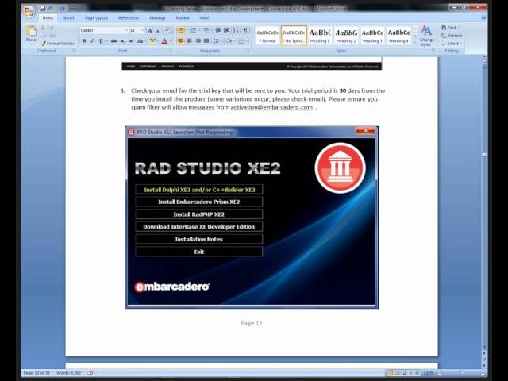Click Find in the Editing group
Viewport: 508px width, 381px height.
click(x=451, y=28)
